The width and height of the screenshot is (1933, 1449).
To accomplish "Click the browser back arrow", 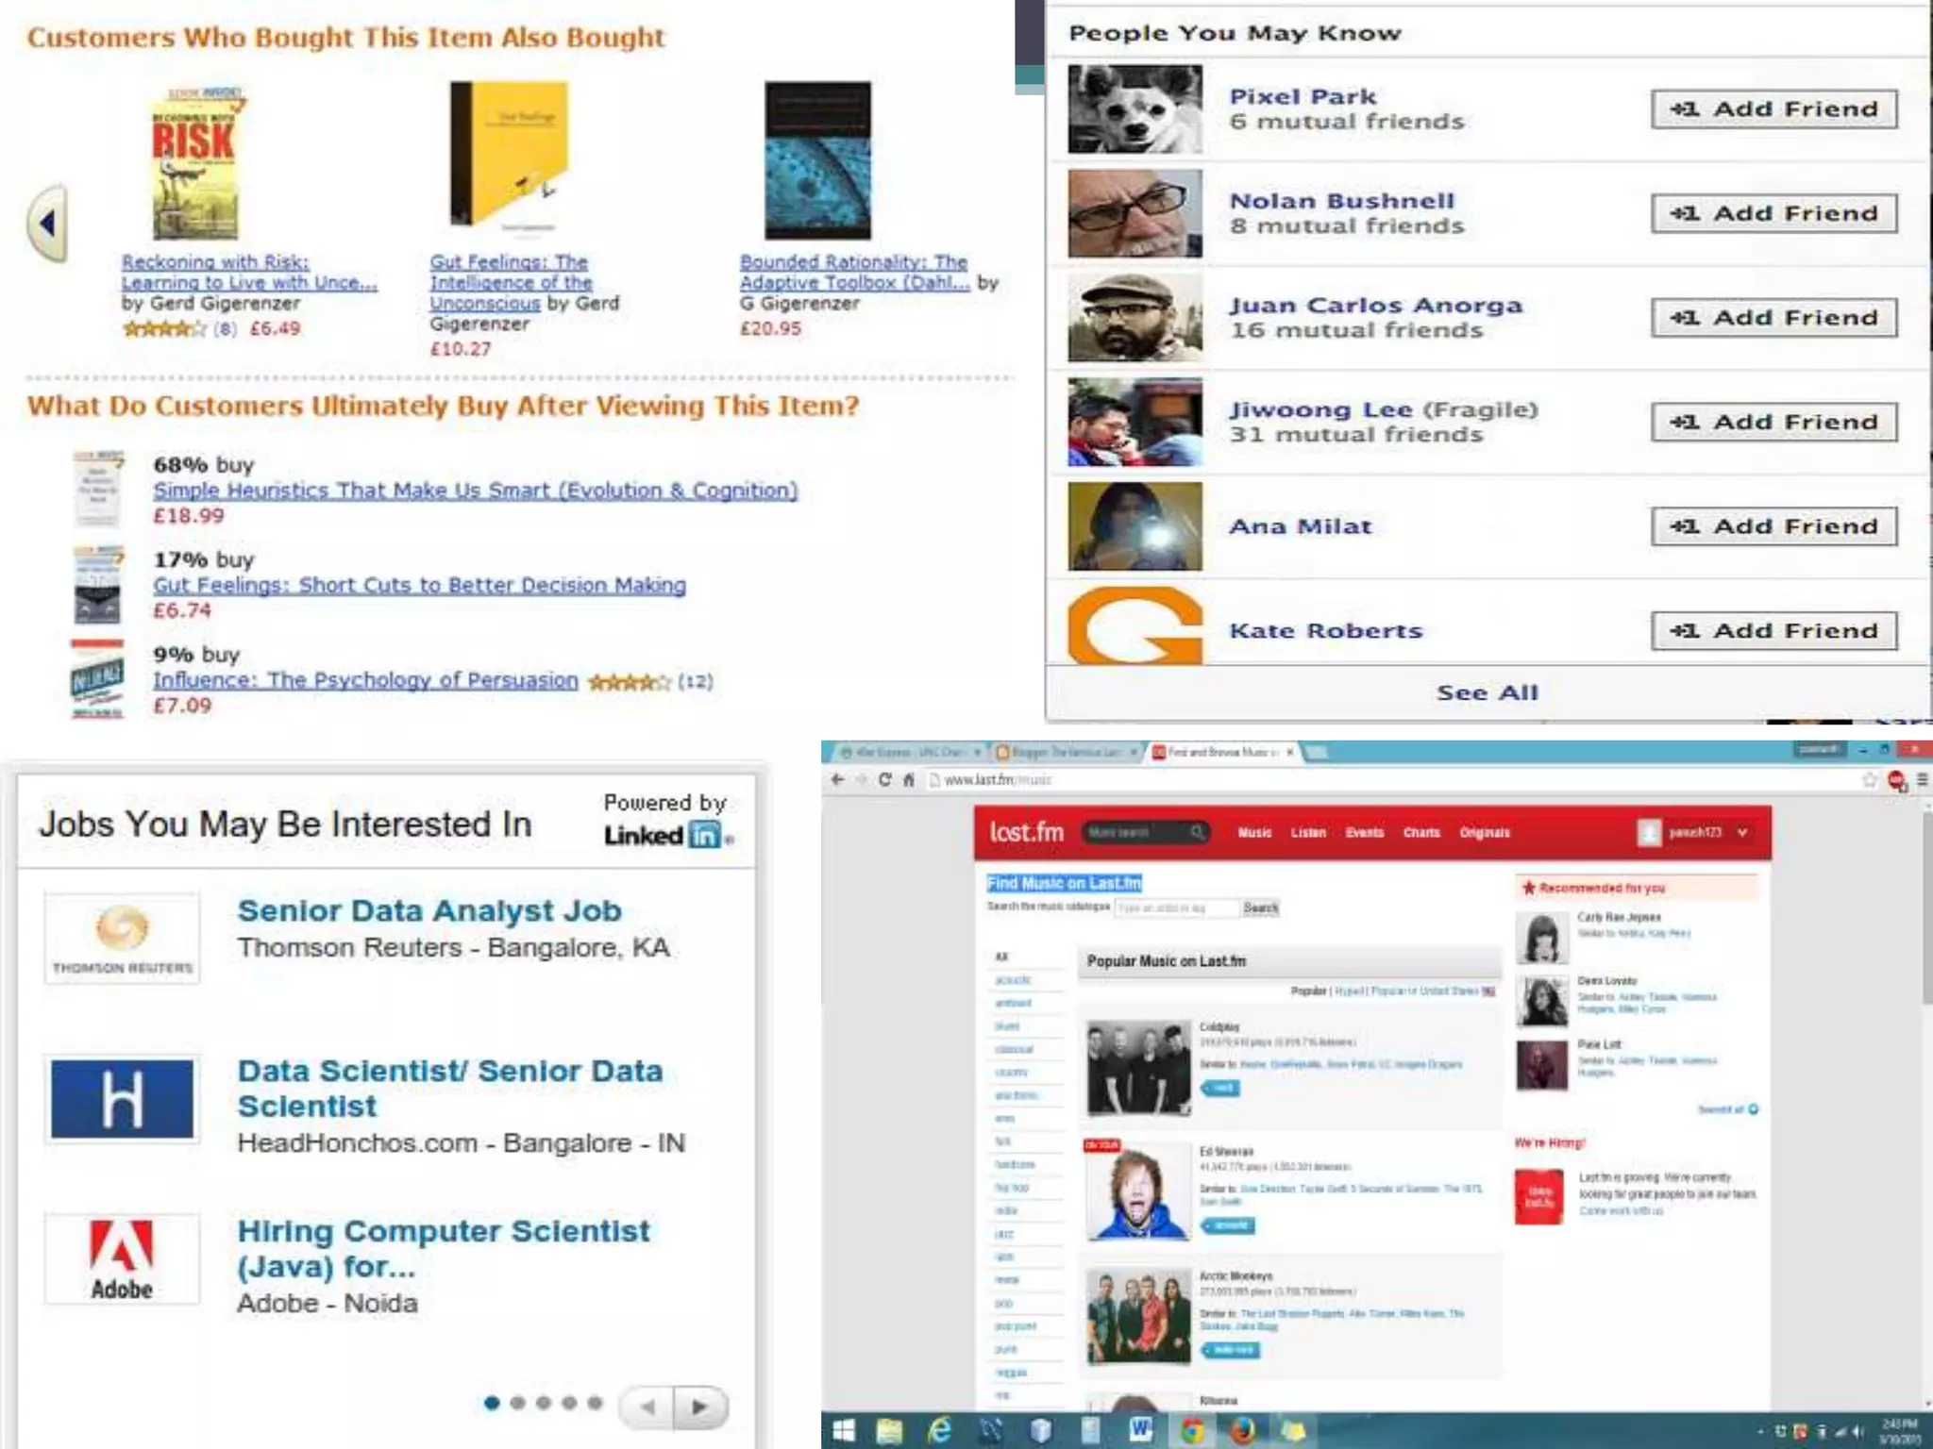I will coord(837,779).
